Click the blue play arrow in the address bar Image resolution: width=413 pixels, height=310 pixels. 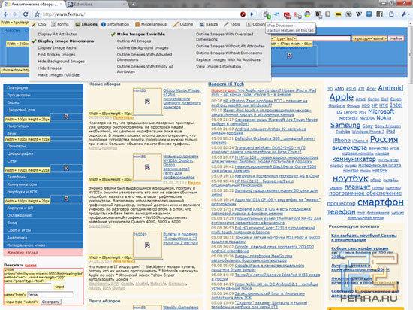(x=252, y=14)
